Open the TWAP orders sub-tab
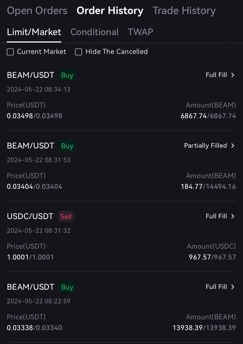Image resolution: width=243 pixels, height=344 pixels. point(140,32)
